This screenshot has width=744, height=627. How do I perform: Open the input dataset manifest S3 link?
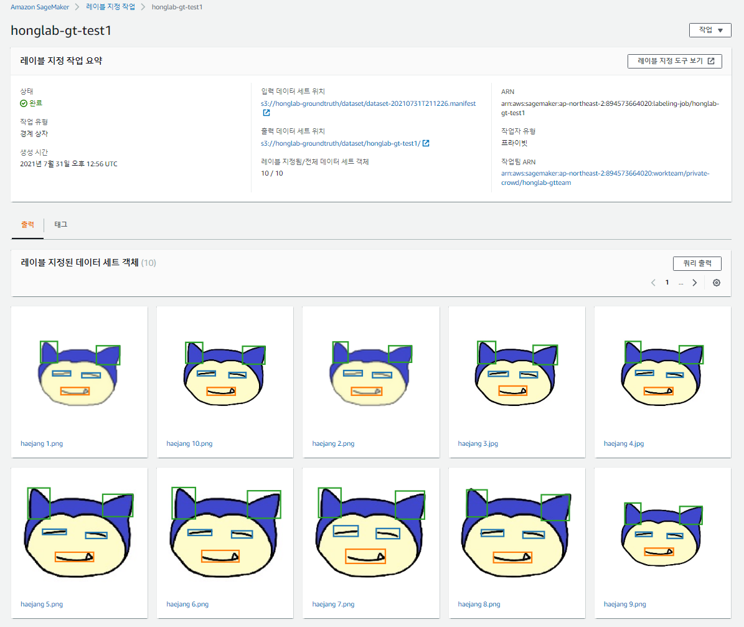click(368, 103)
